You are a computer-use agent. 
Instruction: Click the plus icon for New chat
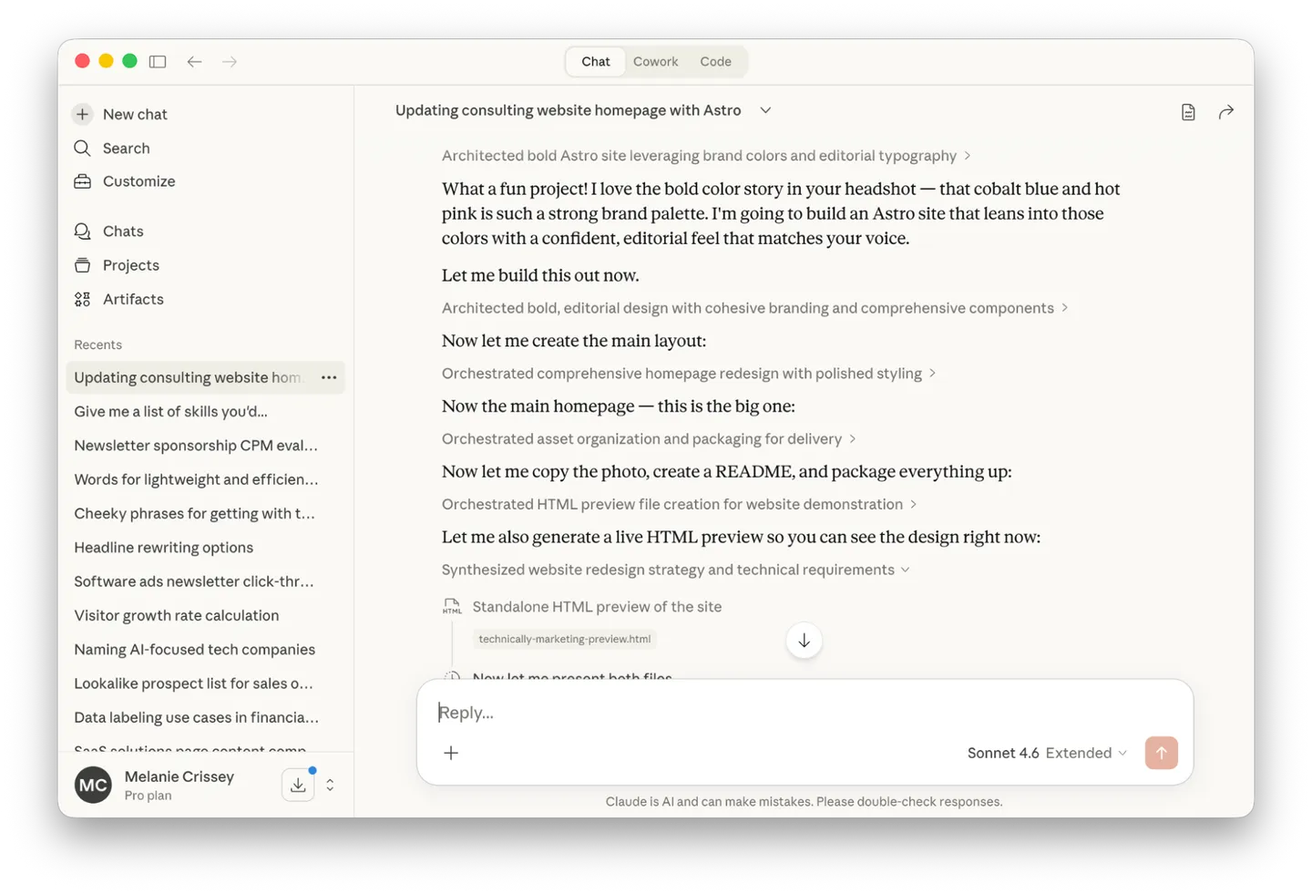click(x=83, y=114)
